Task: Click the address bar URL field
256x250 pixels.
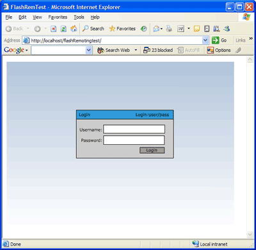Action: tap(116, 40)
